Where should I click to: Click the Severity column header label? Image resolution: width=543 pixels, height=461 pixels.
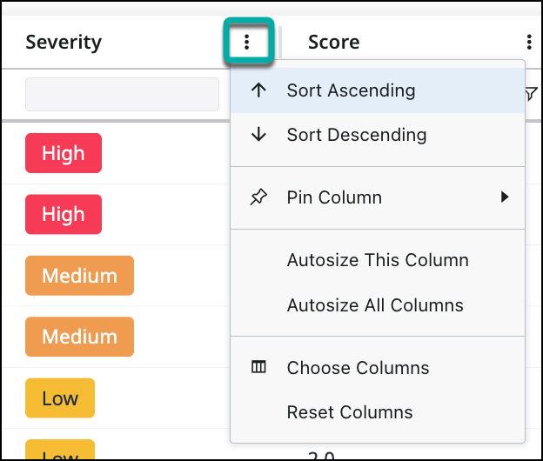64,43
